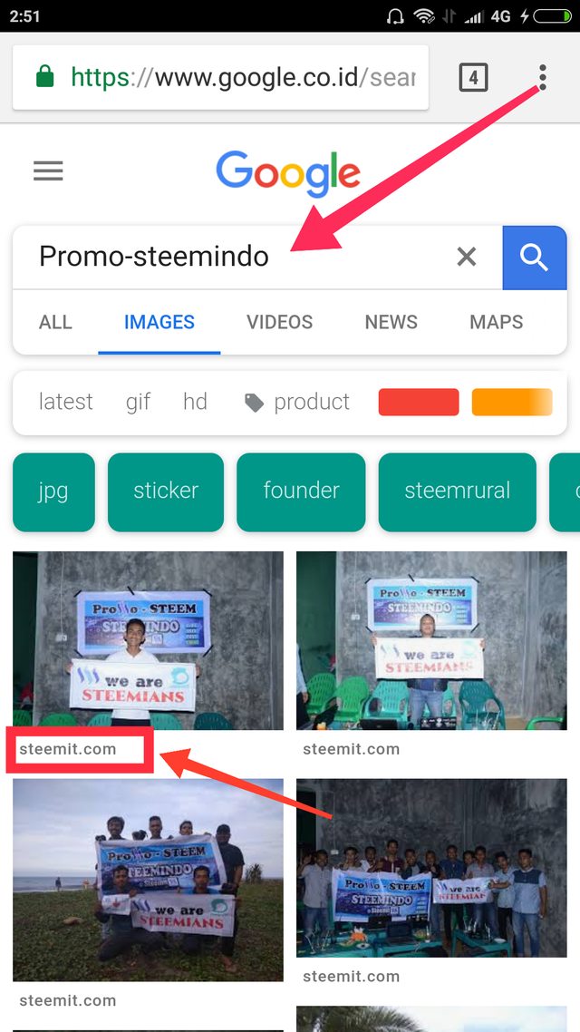Clear the search text with the X icon

click(466, 257)
